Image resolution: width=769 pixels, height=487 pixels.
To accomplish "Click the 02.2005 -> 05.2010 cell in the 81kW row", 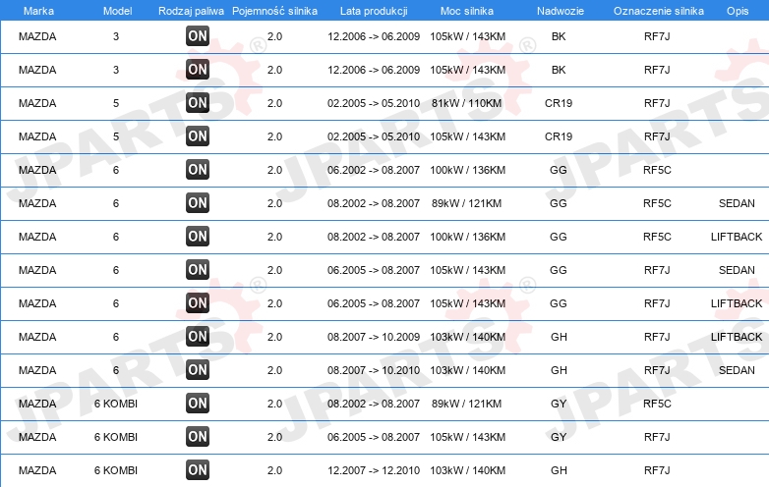I will click(x=374, y=103).
